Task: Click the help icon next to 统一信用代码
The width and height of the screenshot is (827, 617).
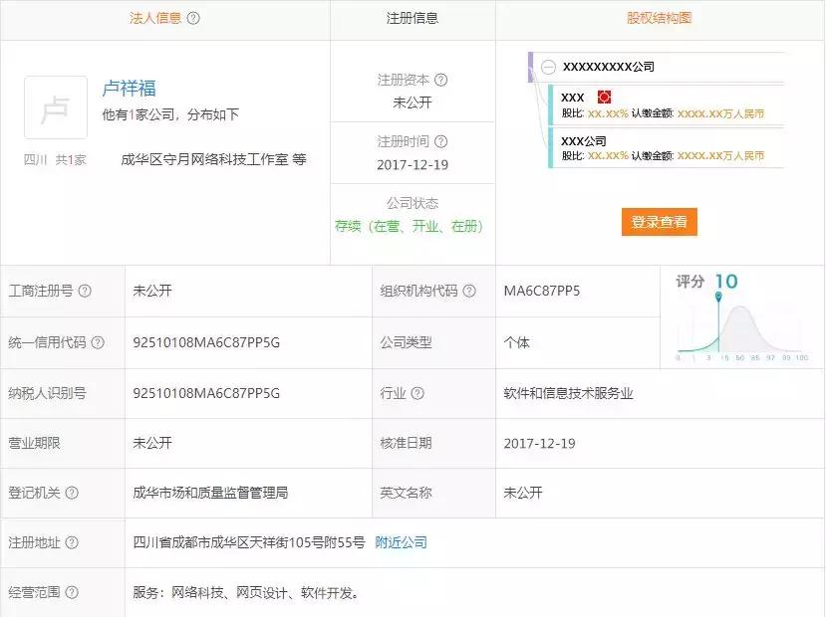Action: [97, 343]
